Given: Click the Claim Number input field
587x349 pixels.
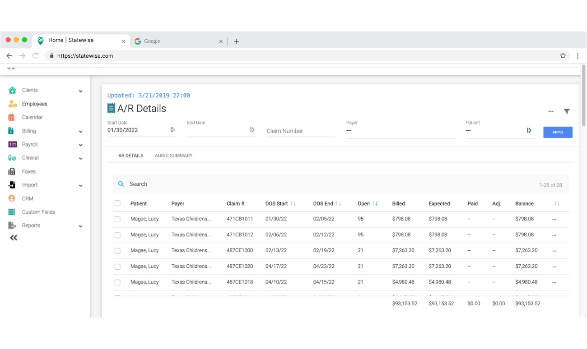Looking at the screenshot, I should pos(301,131).
